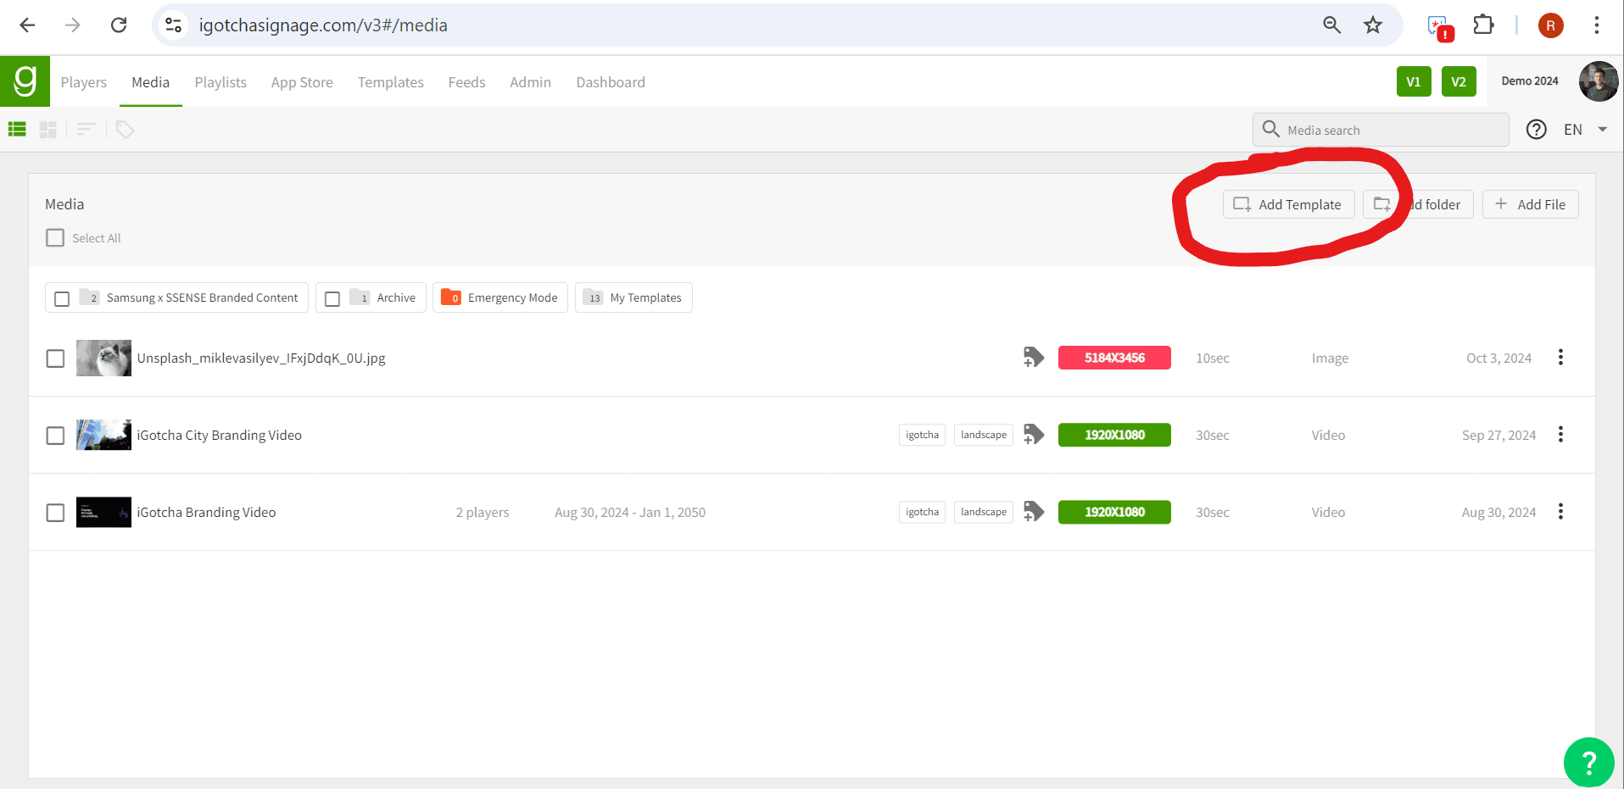Select the Archive folder checkbox

[x=332, y=298]
